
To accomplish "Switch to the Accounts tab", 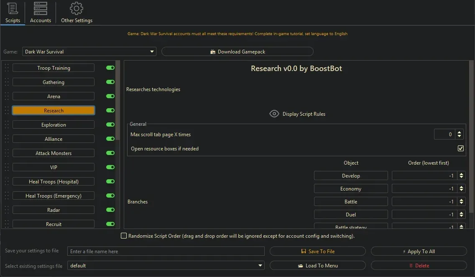I will [40, 13].
